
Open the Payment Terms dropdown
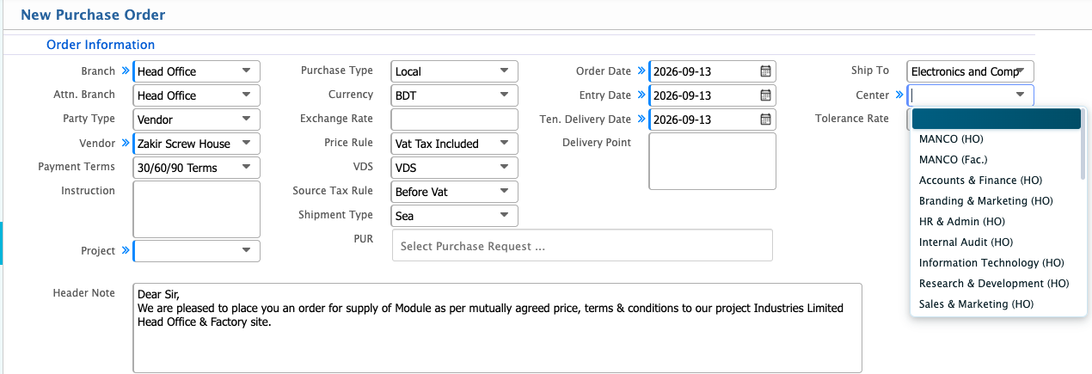pyautogui.click(x=197, y=168)
